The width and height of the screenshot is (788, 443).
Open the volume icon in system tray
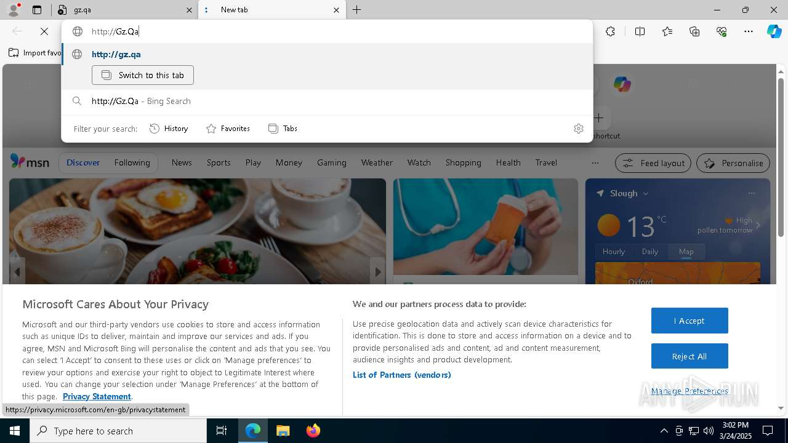pyautogui.click(x=708, y=431)
